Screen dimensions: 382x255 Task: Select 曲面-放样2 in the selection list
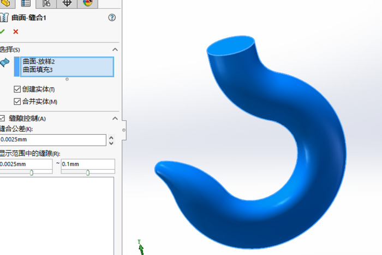(x=39, y=61)
